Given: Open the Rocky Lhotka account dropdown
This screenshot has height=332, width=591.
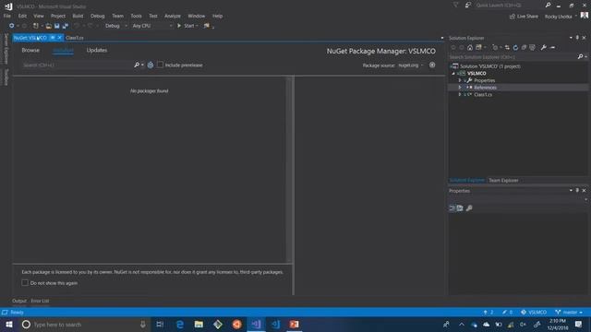Looking at the screenshot, I should (x=561, y=17).
